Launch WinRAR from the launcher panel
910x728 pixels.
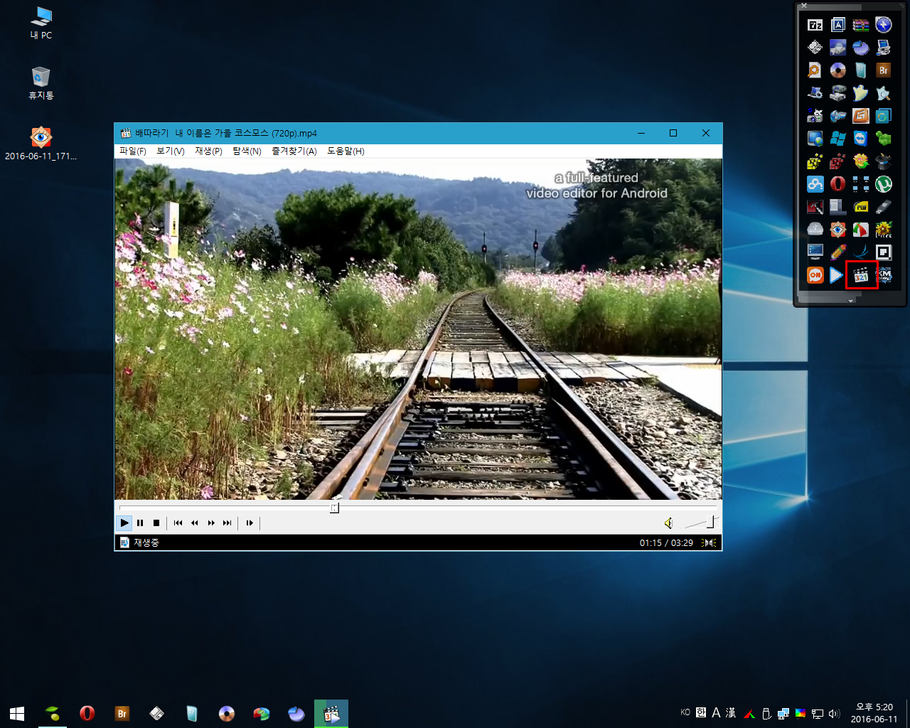[861, 25]
